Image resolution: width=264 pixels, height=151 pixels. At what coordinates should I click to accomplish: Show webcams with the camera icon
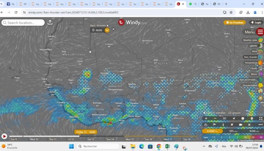pyautogui.click(x=241, y=124)
